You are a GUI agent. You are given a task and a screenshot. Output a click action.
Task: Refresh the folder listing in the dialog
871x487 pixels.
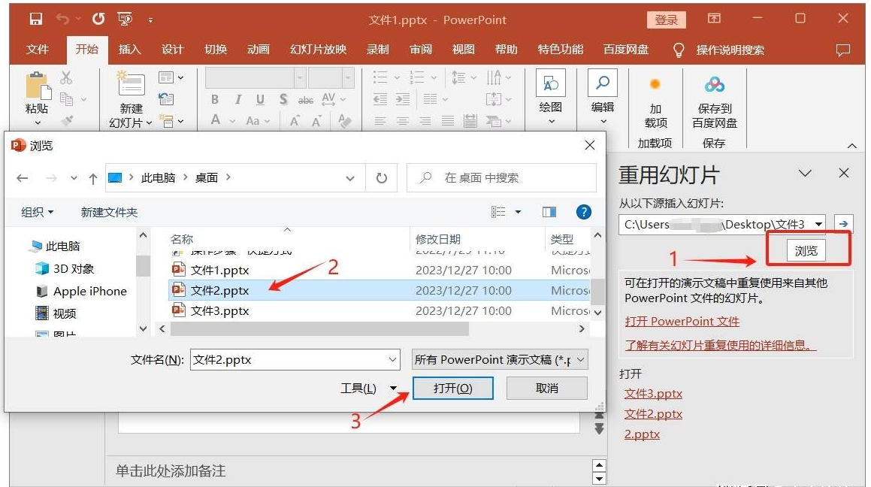coord(382,178)
